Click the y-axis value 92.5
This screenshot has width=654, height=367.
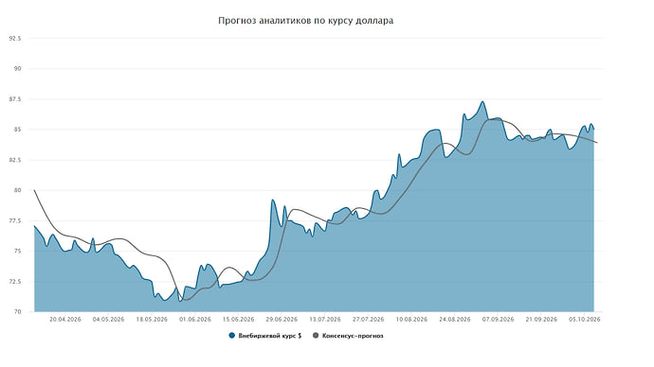(x=15, y=38)
